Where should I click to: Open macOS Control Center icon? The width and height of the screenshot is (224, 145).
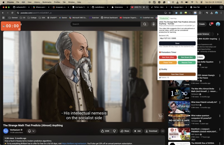(x=201, y=2)
